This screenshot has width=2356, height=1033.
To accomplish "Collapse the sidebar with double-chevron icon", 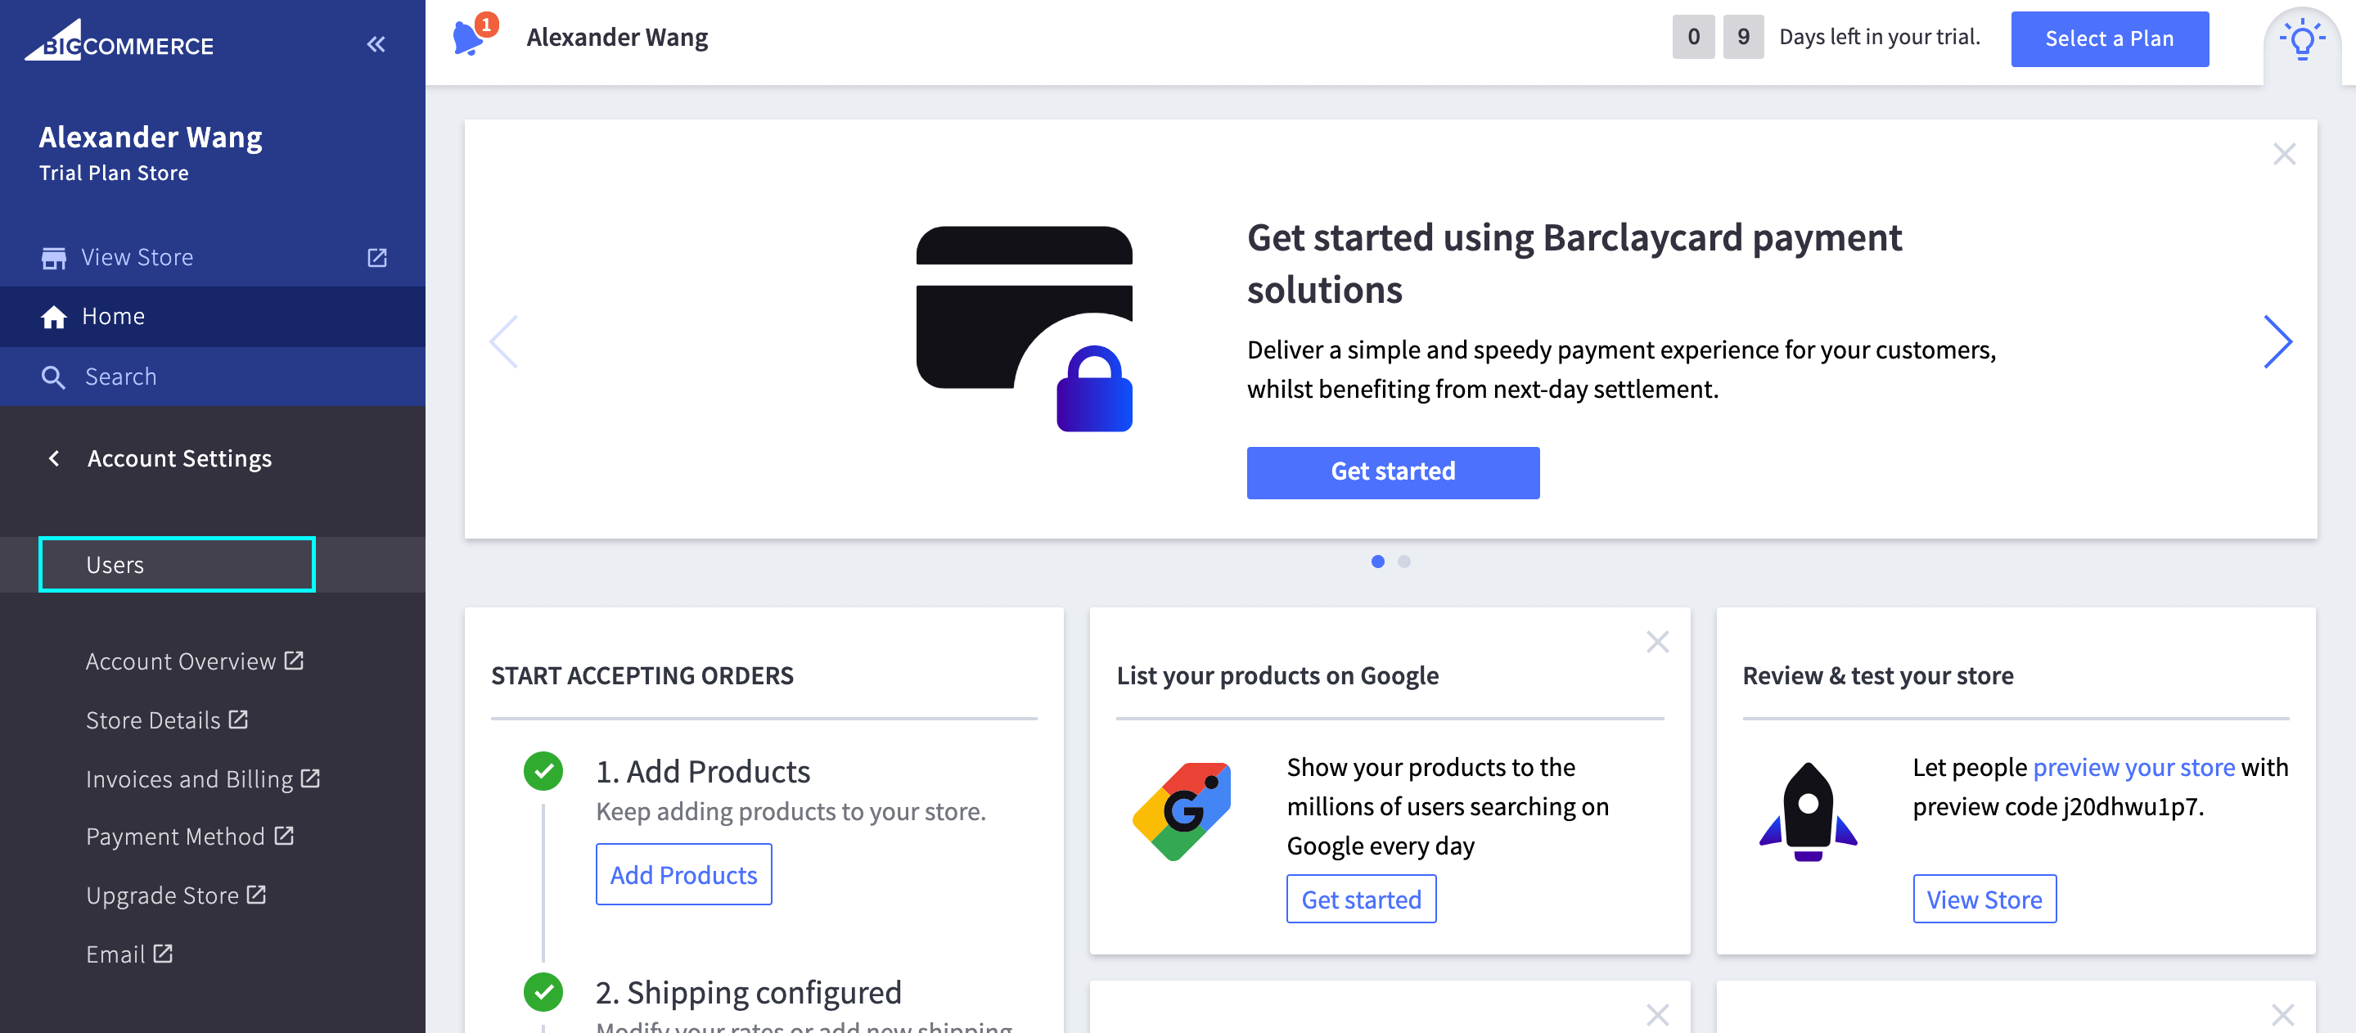I will point(376,44).
